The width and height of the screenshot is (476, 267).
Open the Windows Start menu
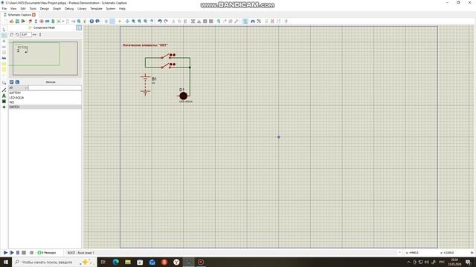6,262
